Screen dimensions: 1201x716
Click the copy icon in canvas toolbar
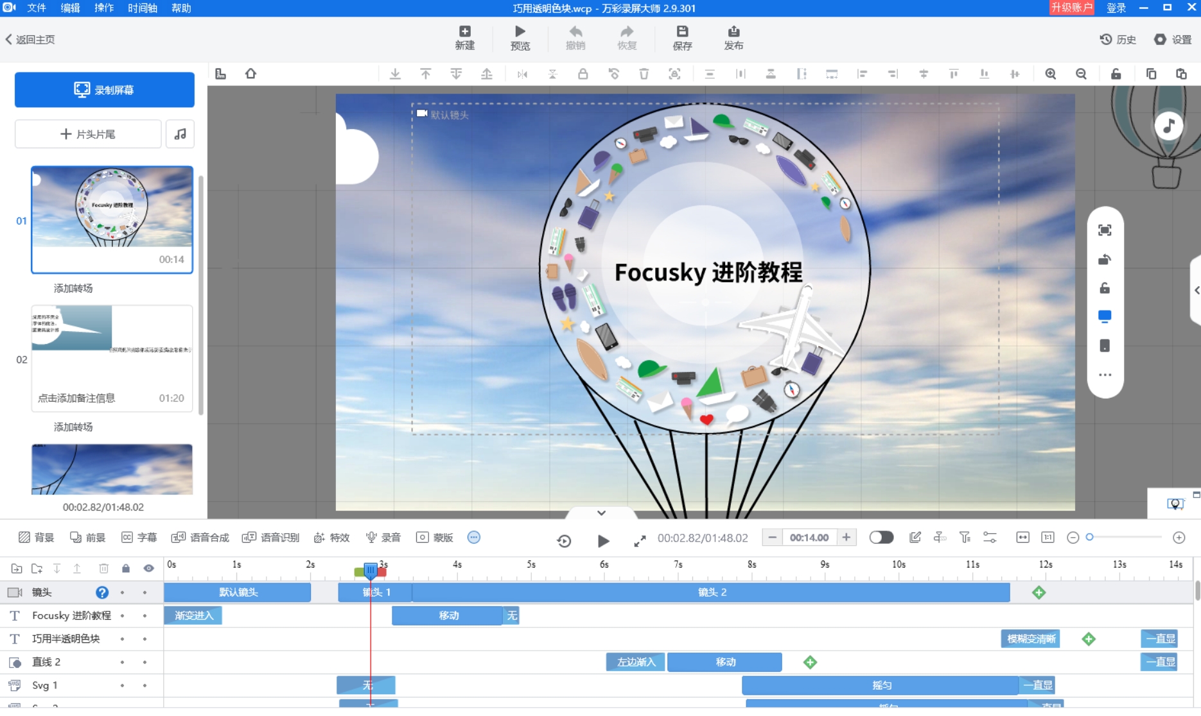coord(1151,74)
